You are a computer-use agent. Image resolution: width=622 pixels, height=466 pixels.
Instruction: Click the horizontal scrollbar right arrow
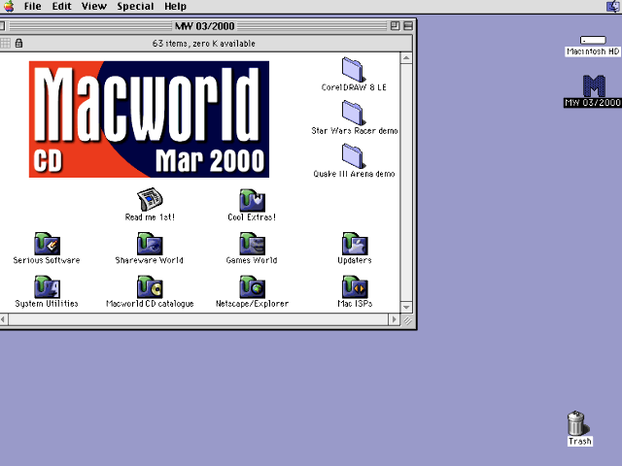coord(394,319)
